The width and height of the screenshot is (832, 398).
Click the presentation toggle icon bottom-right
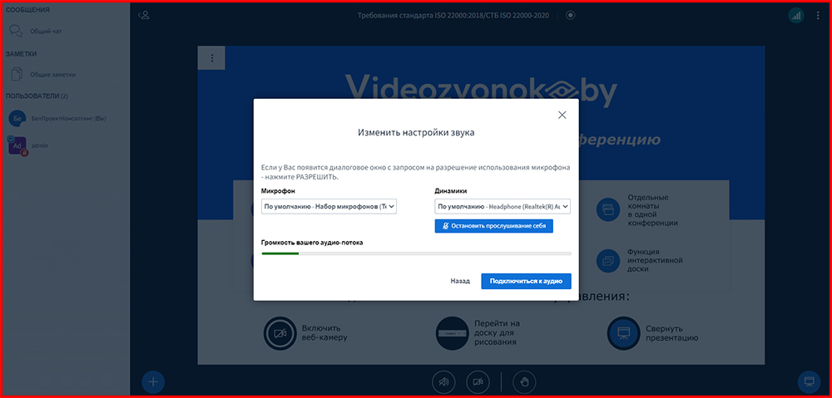(x=810, y=381)
